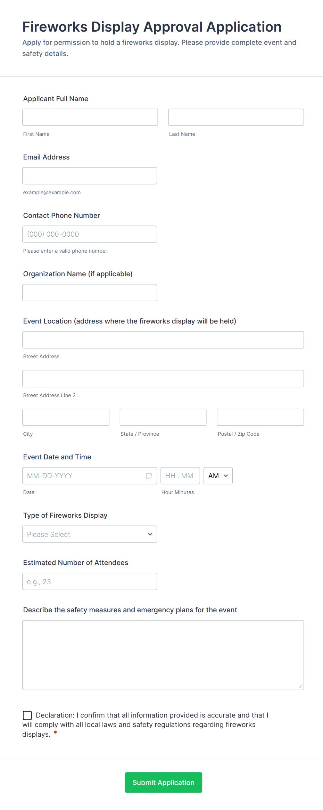Screen dimensions: 323x810
Task: Click the Estimated Number of Attendees field
Action: click(90, 581)
